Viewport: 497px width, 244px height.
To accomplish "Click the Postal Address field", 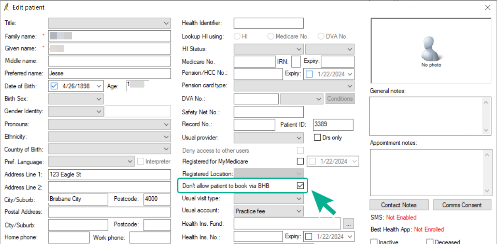I will pyautogui.click(x=110, y=212).
